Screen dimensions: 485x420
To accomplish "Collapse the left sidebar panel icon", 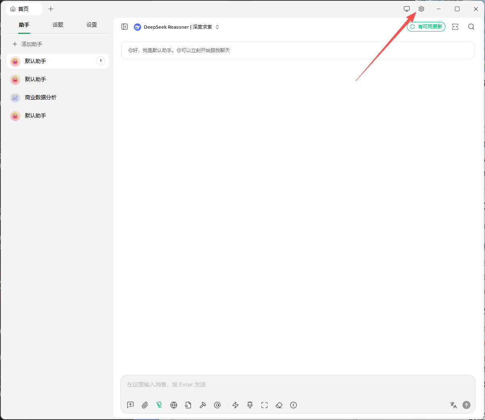I will [x=125, y=27].
